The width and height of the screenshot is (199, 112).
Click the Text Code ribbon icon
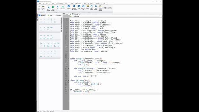point(39,8)
